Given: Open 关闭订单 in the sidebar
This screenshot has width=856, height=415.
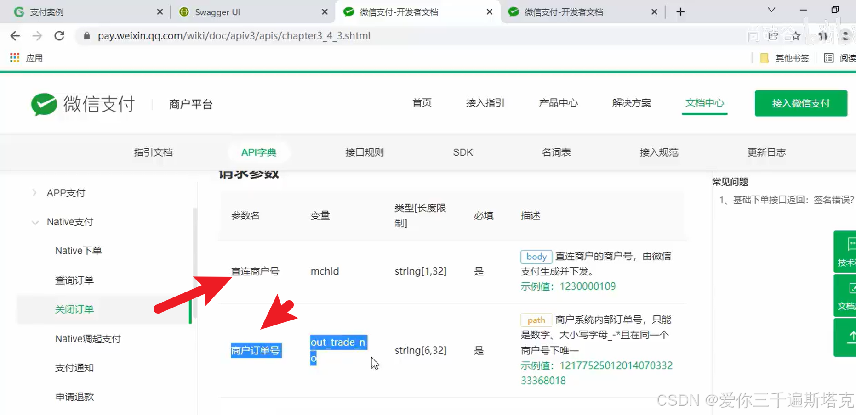Looking at the screenshot, I should [x=74, y=309].
